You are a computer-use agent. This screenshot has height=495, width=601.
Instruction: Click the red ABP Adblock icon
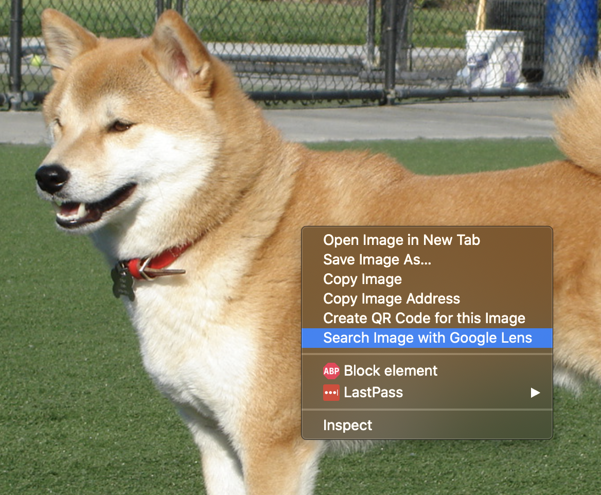click(331, 371)
